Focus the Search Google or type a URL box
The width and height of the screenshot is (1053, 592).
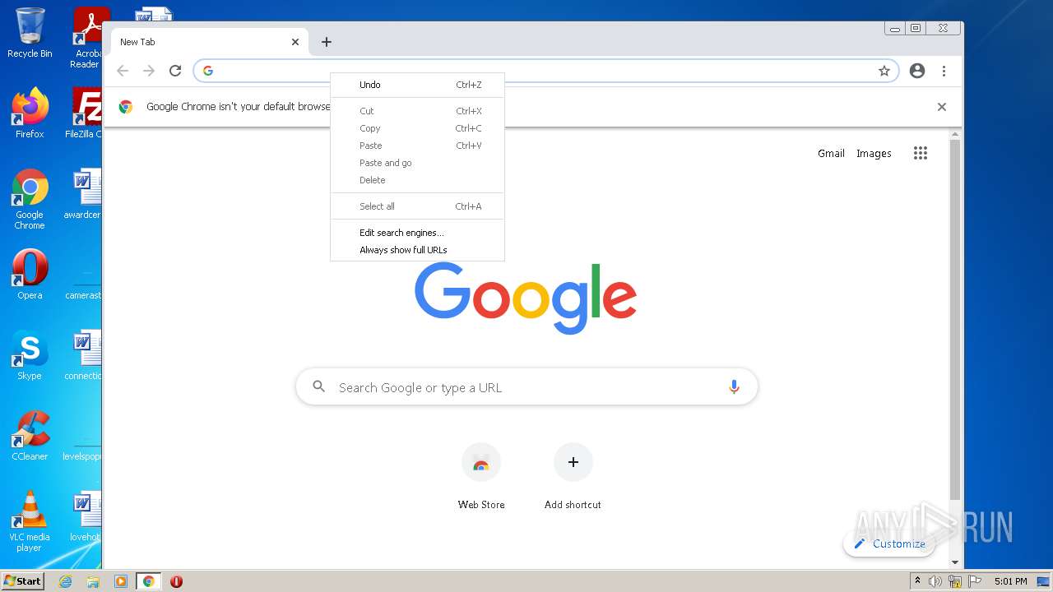(526, 387)
